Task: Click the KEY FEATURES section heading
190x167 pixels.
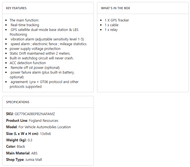Action: coord(16,8)
